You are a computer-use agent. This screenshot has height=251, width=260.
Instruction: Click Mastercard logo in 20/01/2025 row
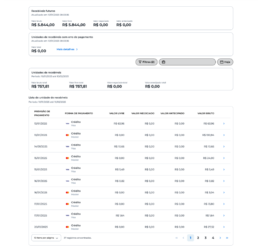point(67,227)
